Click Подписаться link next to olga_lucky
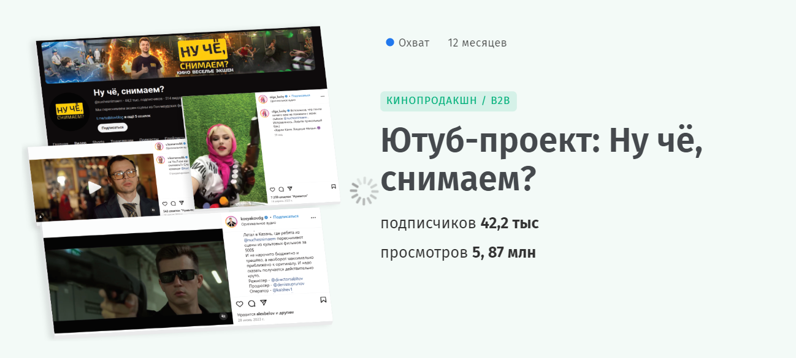The height and width of the screenshot is (358, 796). 301,96
